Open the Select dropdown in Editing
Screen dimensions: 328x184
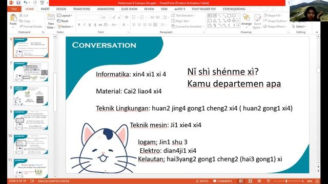click(x=299, y=27)
